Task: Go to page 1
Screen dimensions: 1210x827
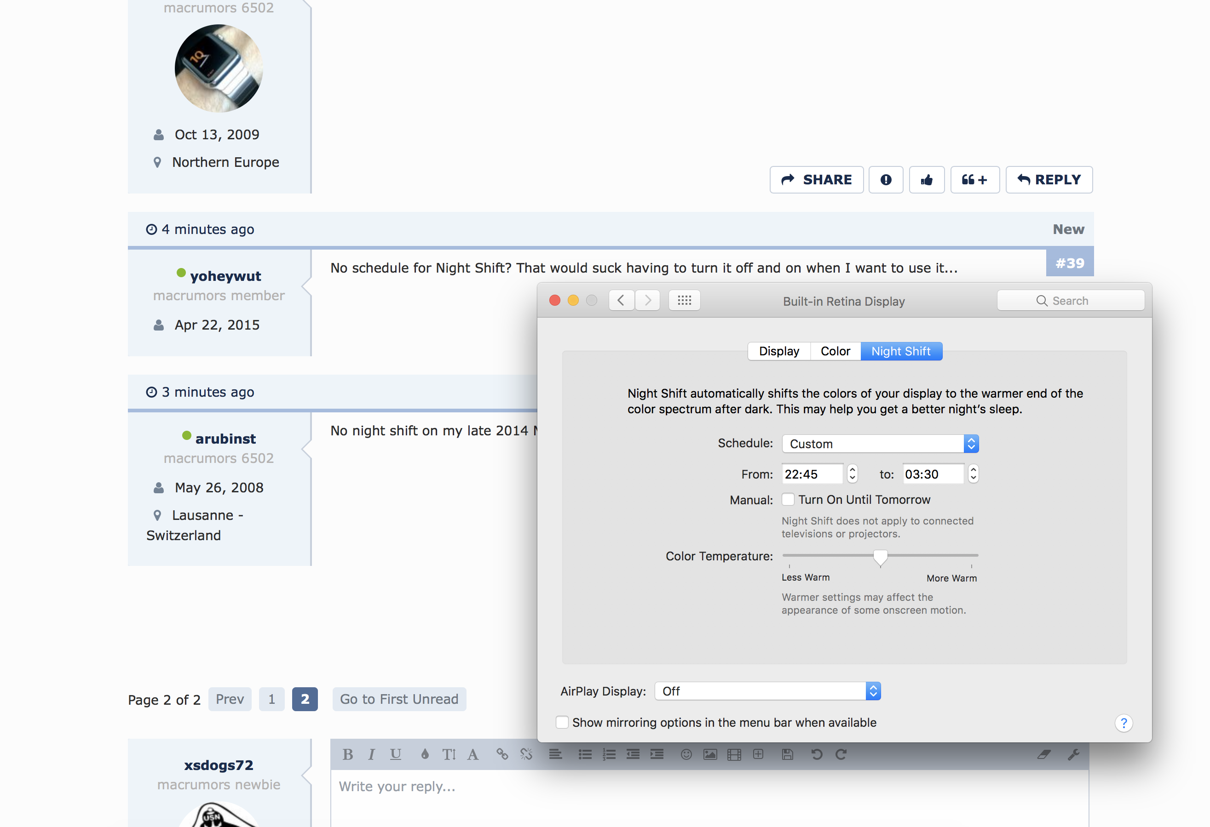Action: point(272,699)
